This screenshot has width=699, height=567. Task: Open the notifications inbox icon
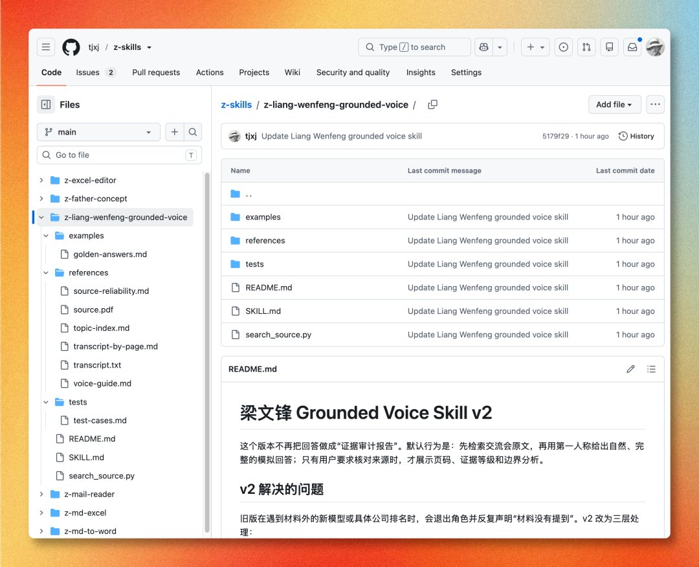(x=632, y=47)
